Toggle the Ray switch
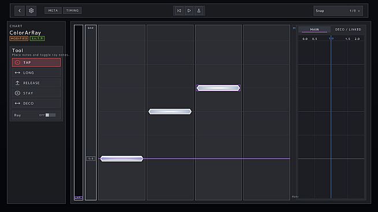This screenshot has width=378, height=212. pos(50,115)
